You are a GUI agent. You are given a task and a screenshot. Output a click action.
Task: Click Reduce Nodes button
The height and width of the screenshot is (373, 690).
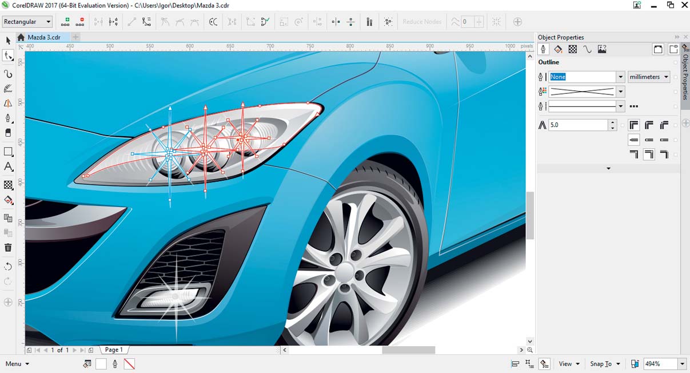422,22
